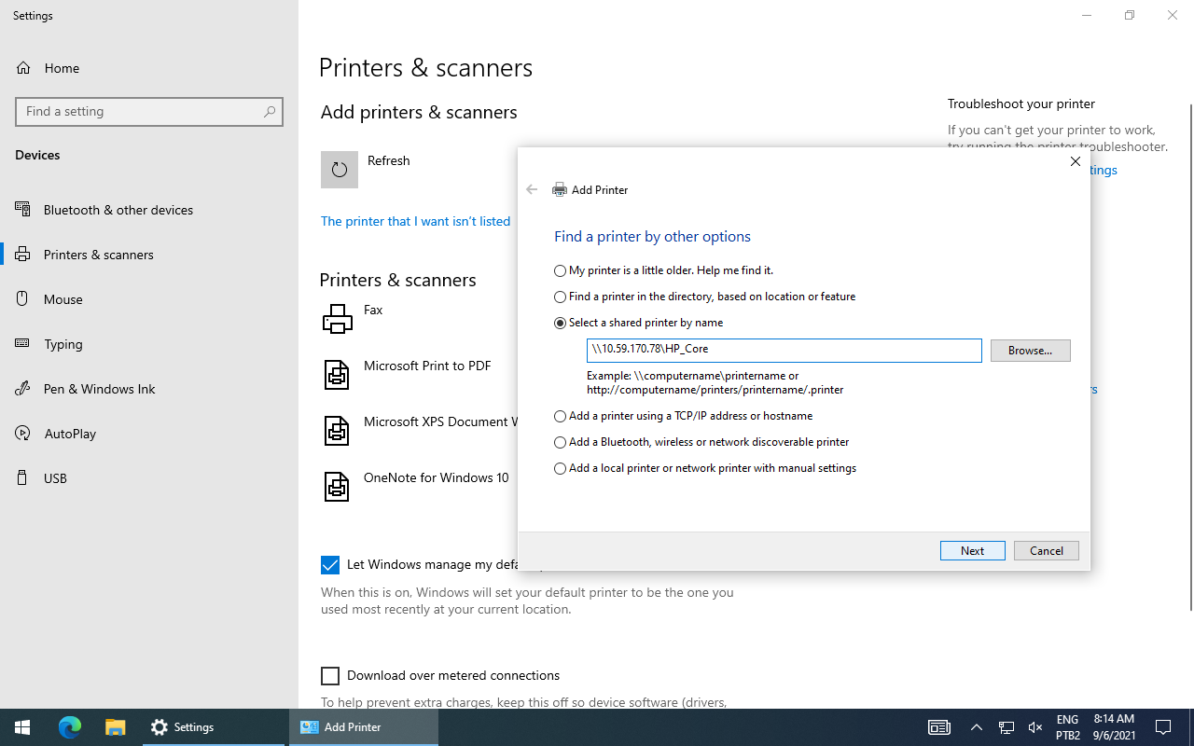Image resolution: width=1194 pixels, height=746 pixels.
Task: Click the Next button in Add Printer
Action: click(972, 550)
